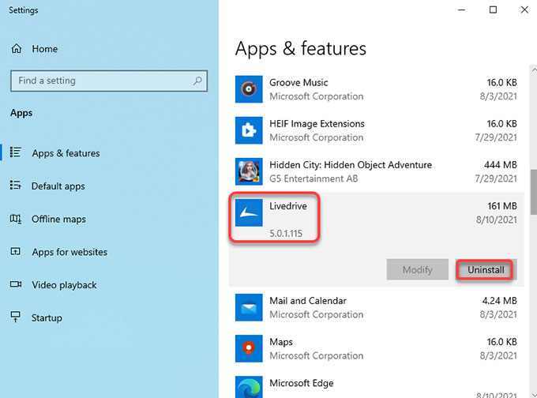This screenshot has width=537, height=398.
Task: Click the Video playback camera icon
Action: click(16, 284)
